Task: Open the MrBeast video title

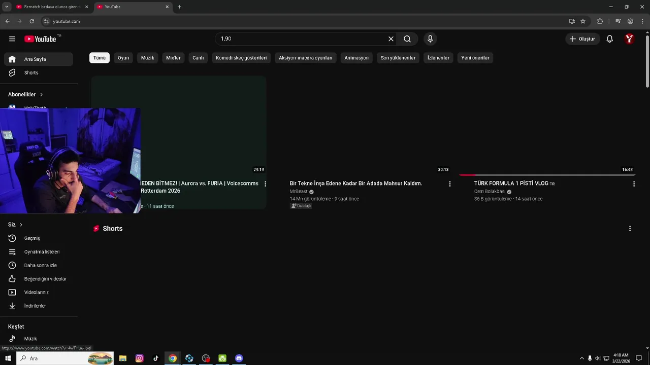Action: click(356, 184)
